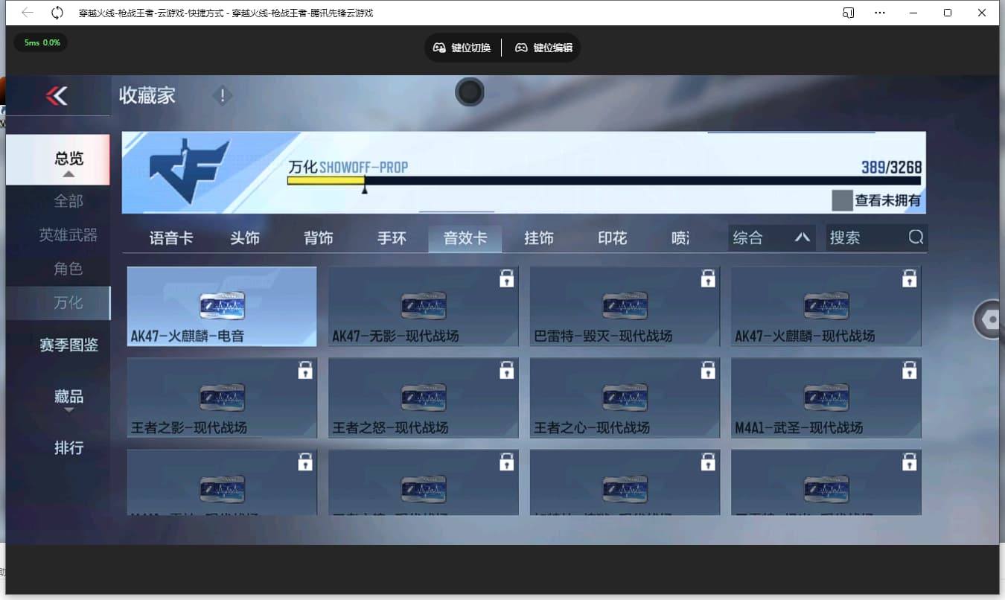Click the floating gamepad handle on right edge

(990, 319)
